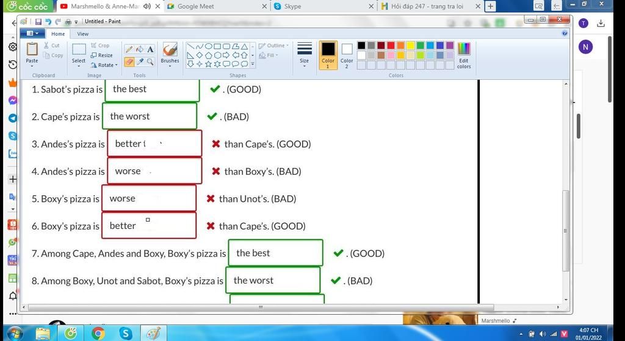Expand the Brushes dropdown arrow
Screen dimensions: 625x341
click(x=170, y=66)
